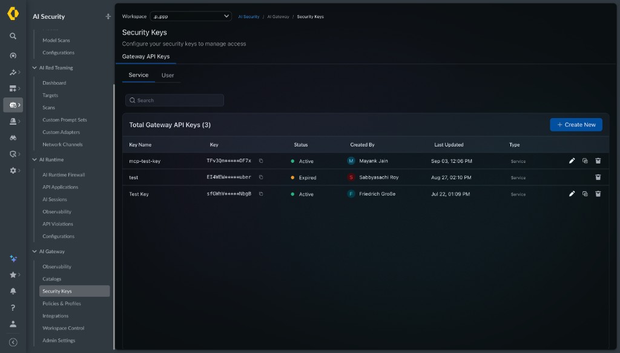This screenshot has height=353, width=620.
Task: Click the pin icon beside AI Security title
Action: 108,16
